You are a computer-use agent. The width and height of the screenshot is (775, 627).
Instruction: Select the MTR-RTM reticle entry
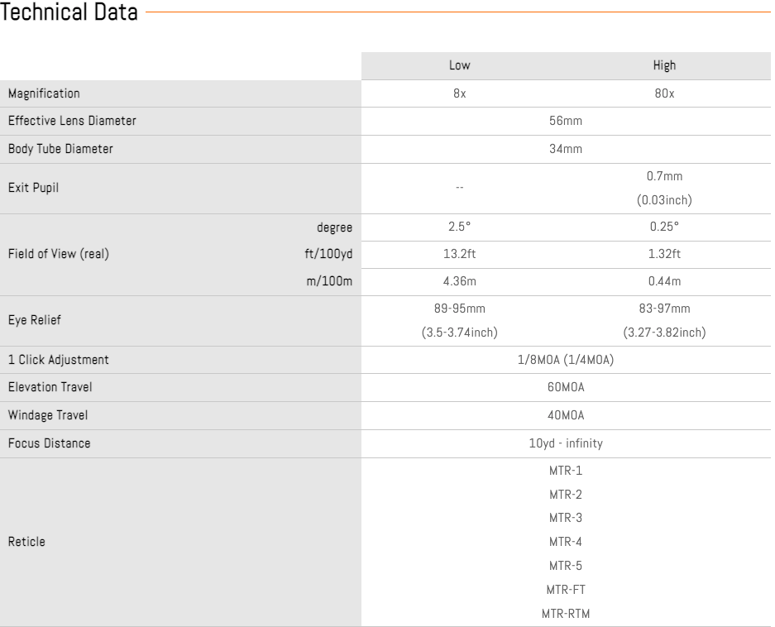click(566, 614)
